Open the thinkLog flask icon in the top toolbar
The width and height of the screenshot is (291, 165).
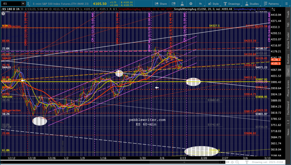pyautogui.click(x=182, y=4)
